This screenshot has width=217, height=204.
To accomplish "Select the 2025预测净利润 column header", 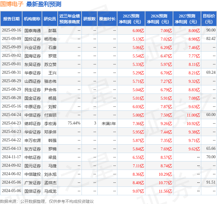I will [131, 19].
